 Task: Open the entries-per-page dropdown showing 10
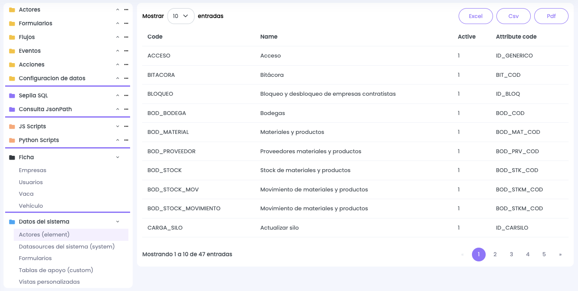181,16
